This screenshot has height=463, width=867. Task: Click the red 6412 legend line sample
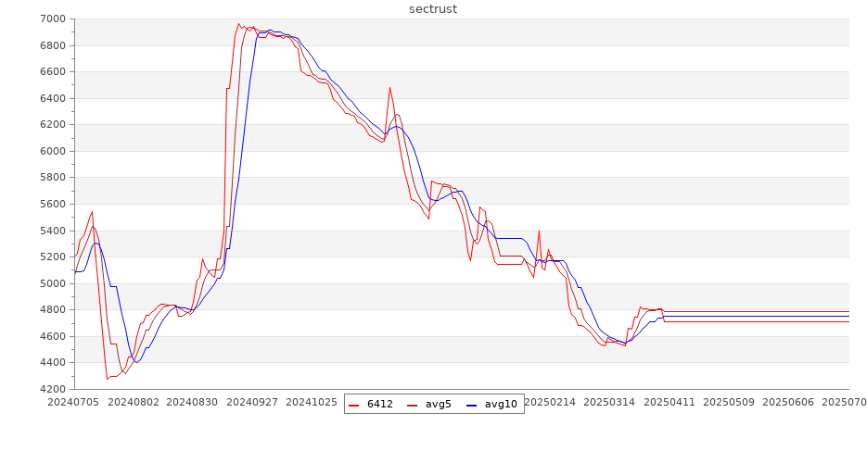pos(355,405)
